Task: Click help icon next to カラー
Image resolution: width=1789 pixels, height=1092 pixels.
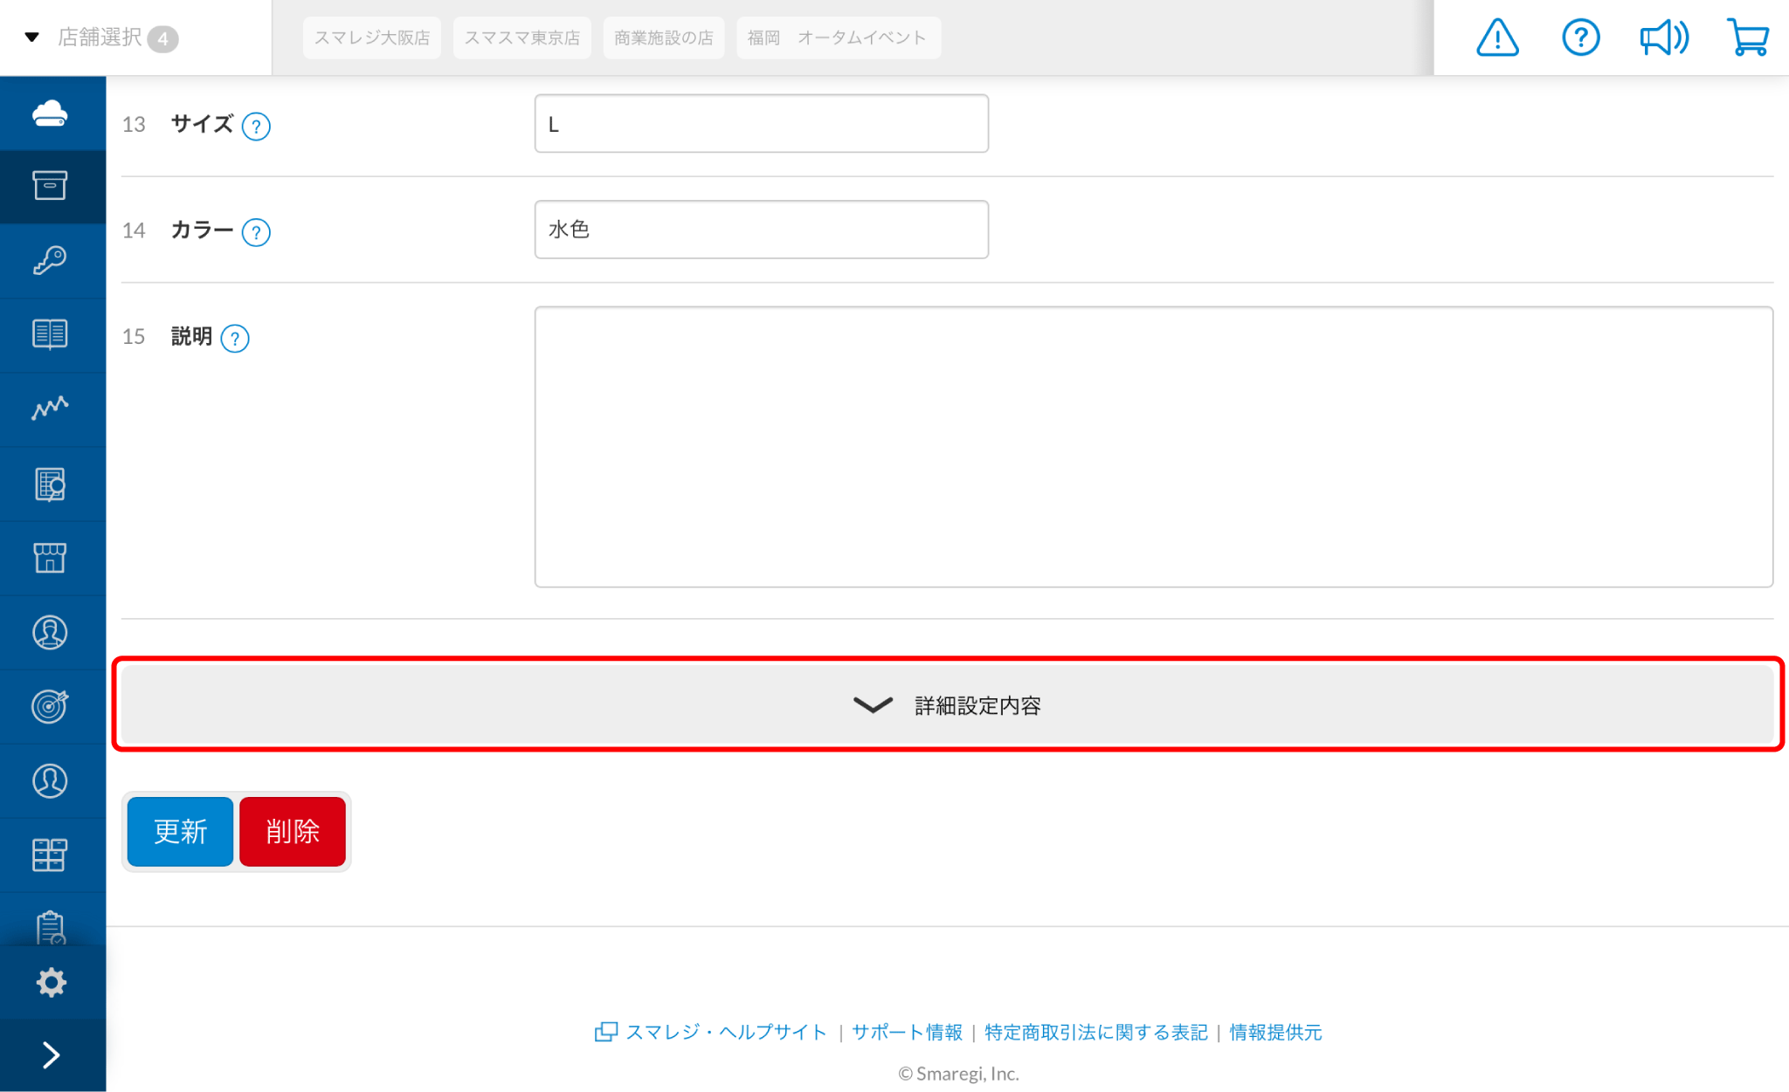Action: (x=256, y=233)
